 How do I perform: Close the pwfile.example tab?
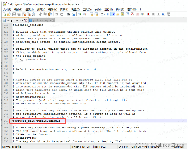tap(53, 20)
